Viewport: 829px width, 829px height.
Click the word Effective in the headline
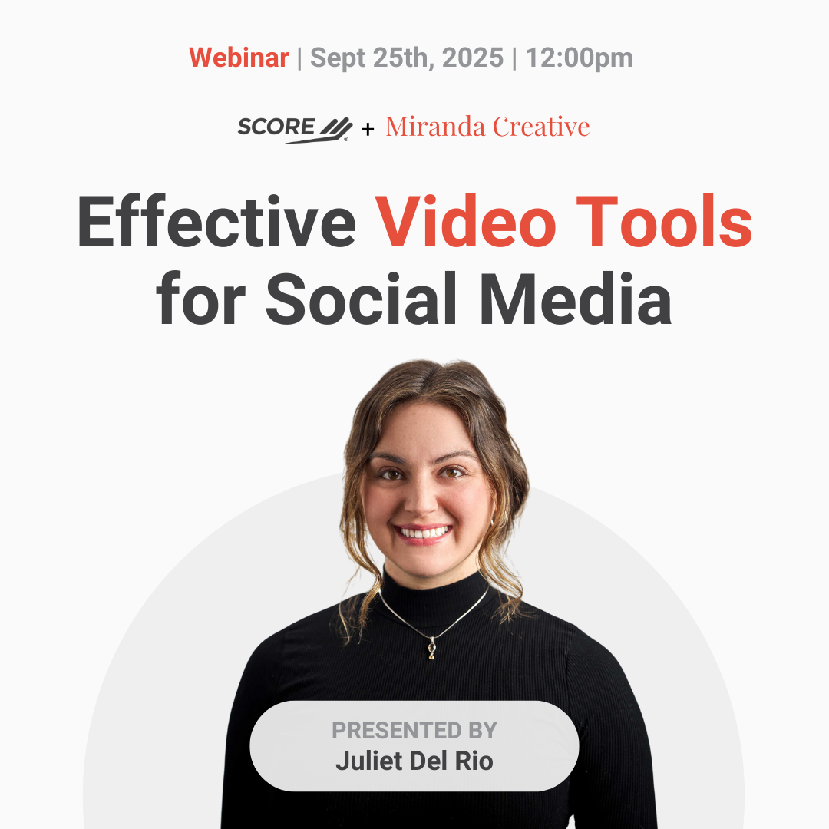(x=216, y=223)
